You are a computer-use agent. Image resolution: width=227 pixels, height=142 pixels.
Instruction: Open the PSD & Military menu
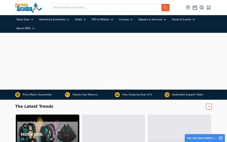point(102,20)
